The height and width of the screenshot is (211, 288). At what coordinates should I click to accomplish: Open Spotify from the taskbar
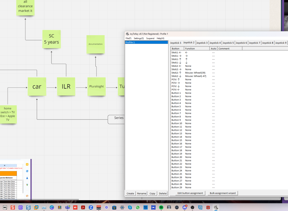click(161, 208)
